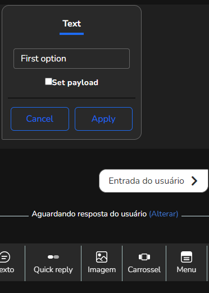The image size is (209, 293).
Task: Open the Entrada do usuário bubble
Action: click(153, 181)
